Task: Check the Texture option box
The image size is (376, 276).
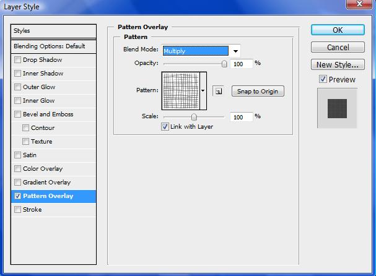Action: point(25,141)
